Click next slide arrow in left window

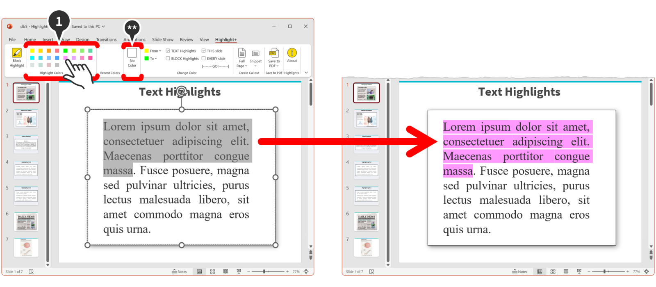[x=311, y=257]
